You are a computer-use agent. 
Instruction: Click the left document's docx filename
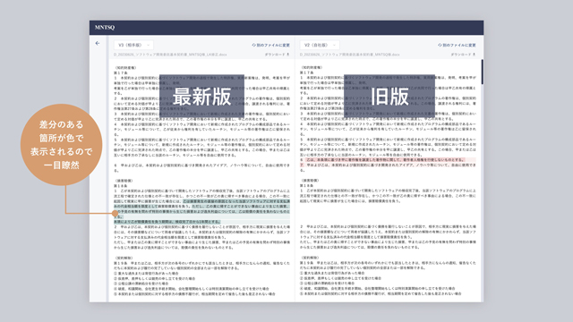[170, 55]
